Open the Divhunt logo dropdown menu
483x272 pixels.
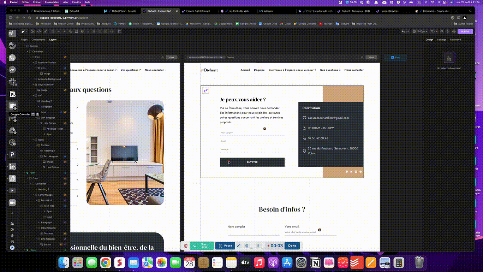coord(24,31)
